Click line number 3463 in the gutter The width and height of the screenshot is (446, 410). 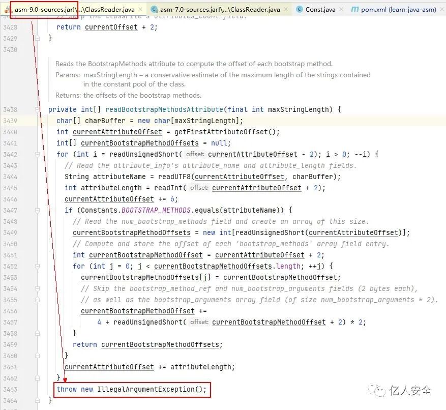click(10, 389)
